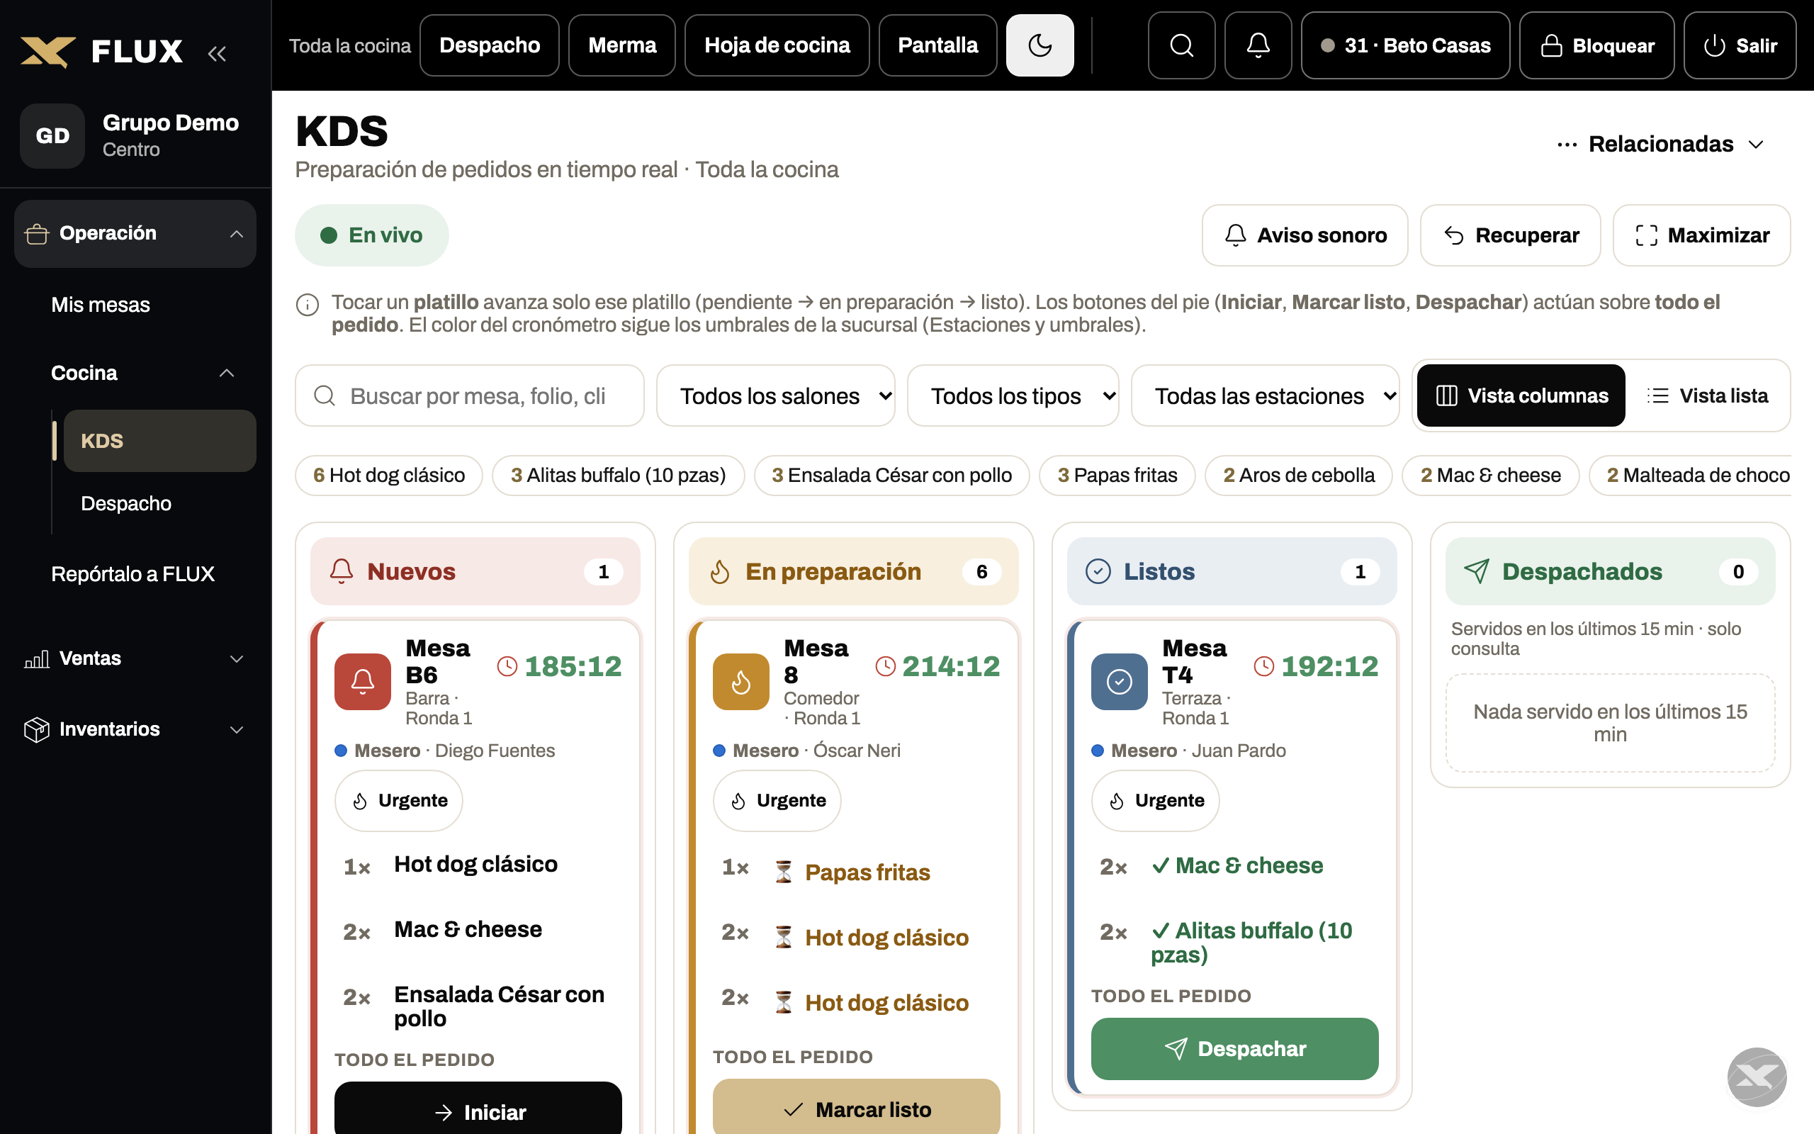Click the blue check icon on Mesa T4 card
The width and height of the screenshot is (1814, 1134).
1119,682
